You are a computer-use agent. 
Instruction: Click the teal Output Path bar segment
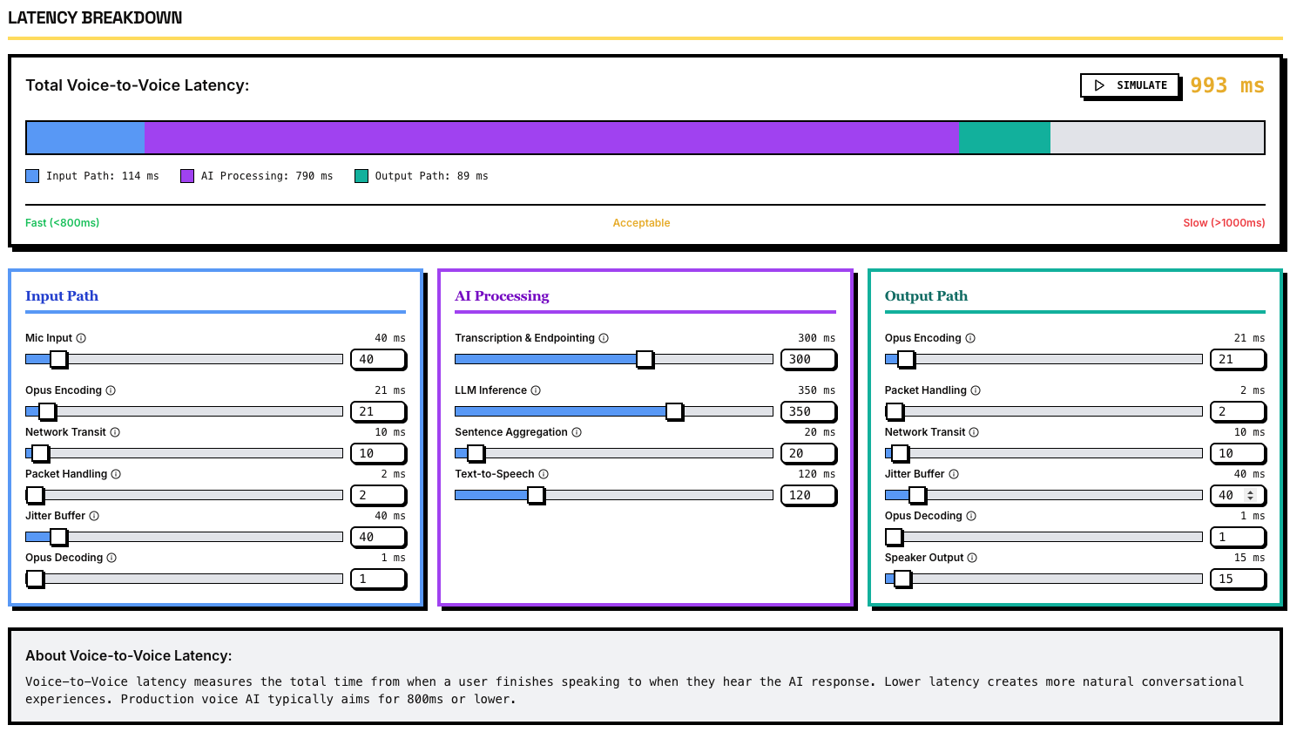tap(1005, 138)
